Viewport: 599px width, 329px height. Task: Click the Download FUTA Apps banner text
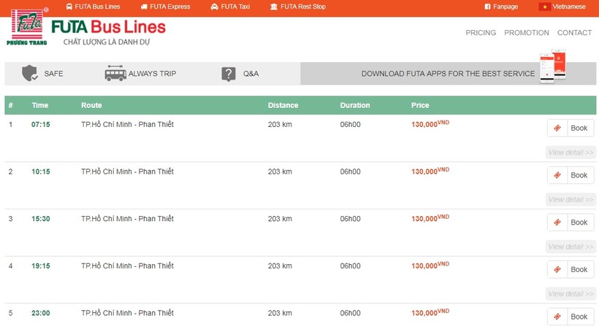pyautogui.click(x=448, y=74)
